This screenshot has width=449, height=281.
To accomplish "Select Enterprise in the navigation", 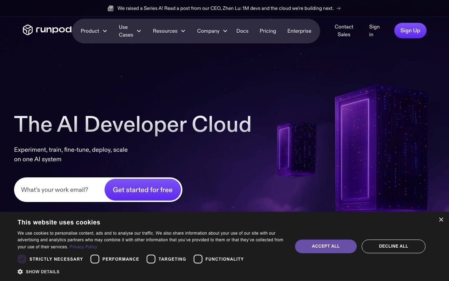I will tap(299, 31).
